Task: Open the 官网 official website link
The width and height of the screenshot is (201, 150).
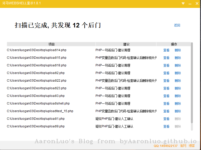Action: (x=183, y=146)
